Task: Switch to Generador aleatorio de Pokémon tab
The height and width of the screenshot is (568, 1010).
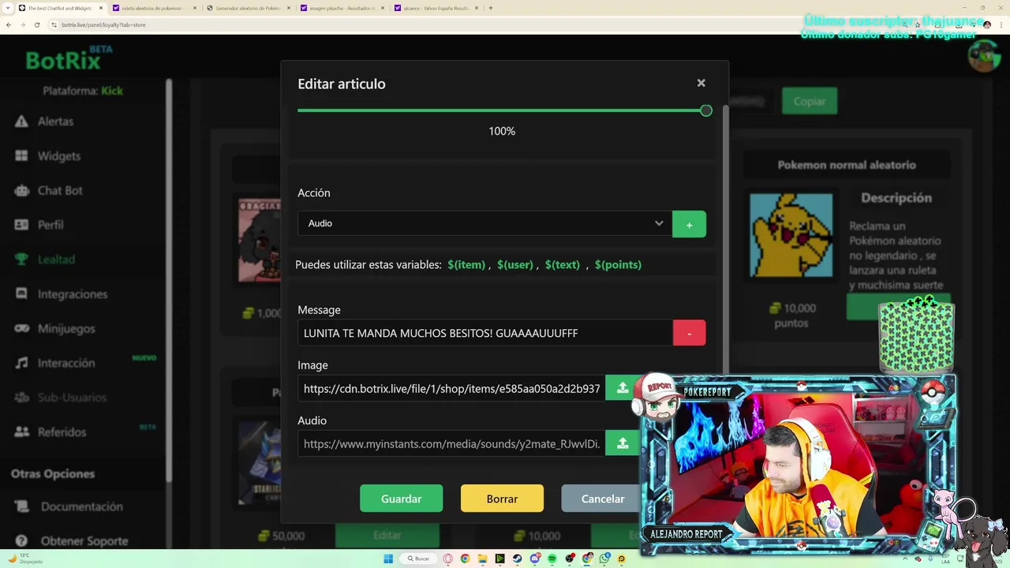Action: (247, 8)
